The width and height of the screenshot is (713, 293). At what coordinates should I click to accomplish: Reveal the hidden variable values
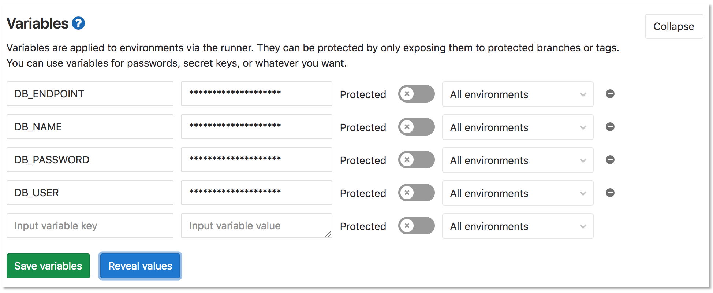(x=140, y=266)
